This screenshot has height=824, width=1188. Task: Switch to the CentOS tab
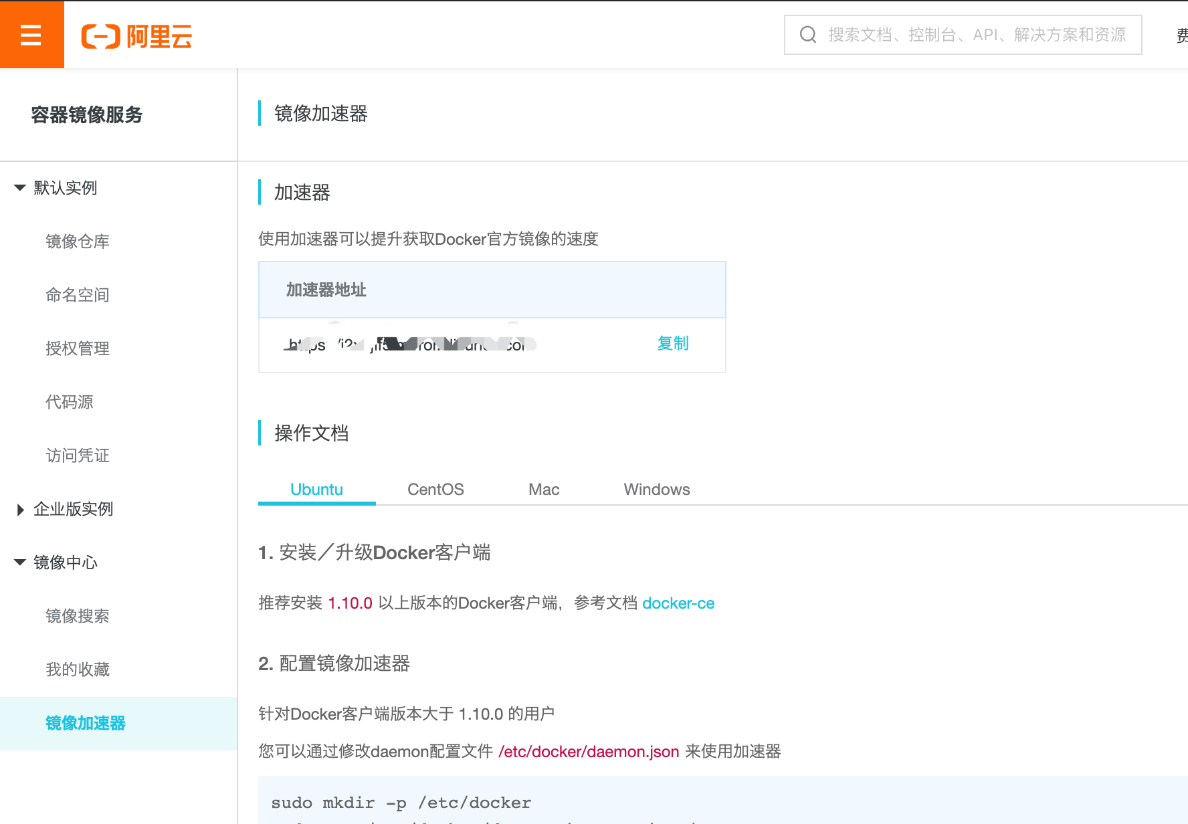(435, 490)
